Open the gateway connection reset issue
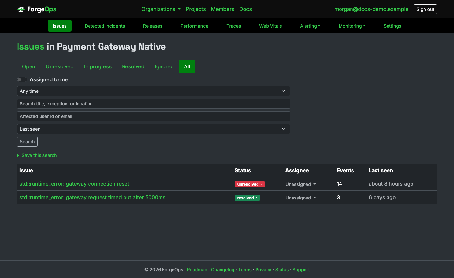Image resolution: width=454 pixels, height=278 pixels. tap(74, 184)
